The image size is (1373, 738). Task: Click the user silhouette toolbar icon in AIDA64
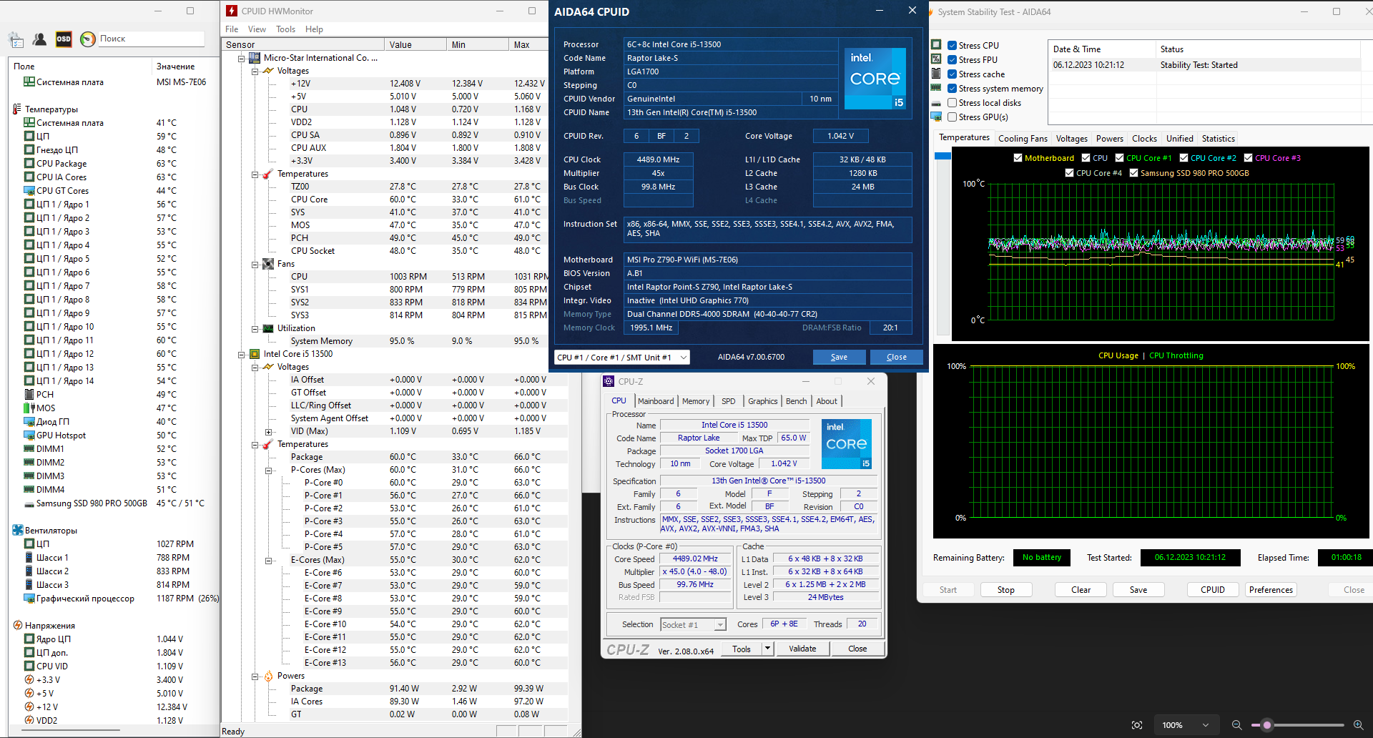click(40, 39)
